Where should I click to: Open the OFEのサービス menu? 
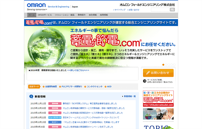(45, 15)
